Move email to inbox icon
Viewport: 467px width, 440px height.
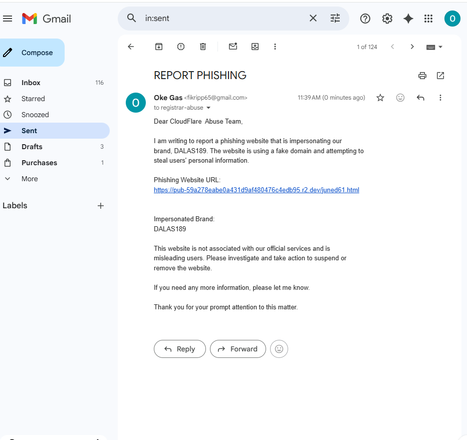255,47
